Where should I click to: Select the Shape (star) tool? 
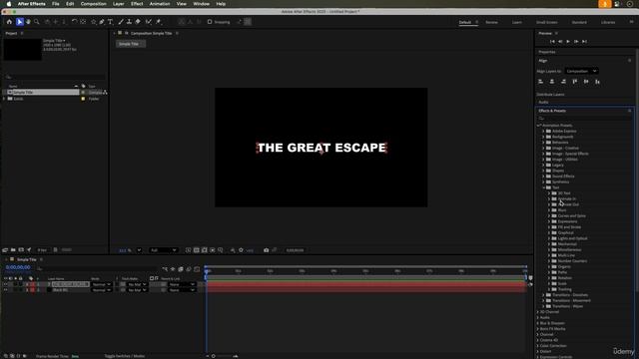93,22
